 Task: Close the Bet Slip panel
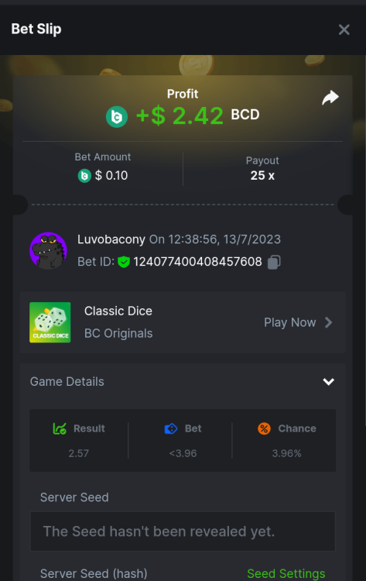344,29
